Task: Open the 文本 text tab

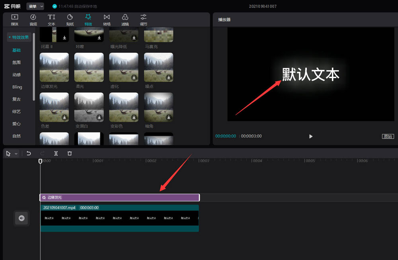Action: tap(52, 20)
